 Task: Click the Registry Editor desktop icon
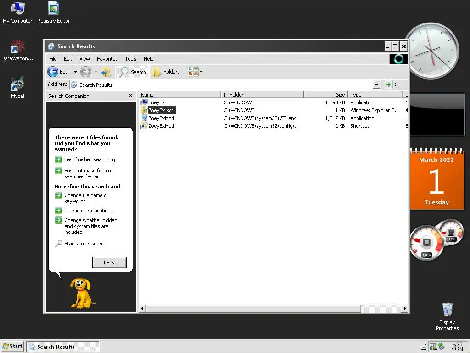(53, 12)
